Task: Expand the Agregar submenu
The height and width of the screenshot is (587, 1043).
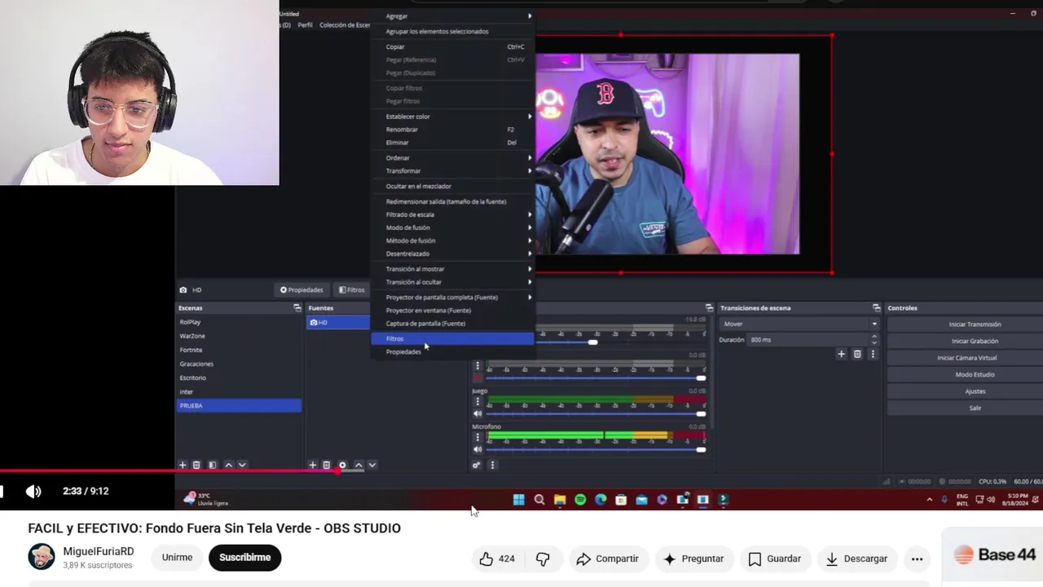Action: 452,16
